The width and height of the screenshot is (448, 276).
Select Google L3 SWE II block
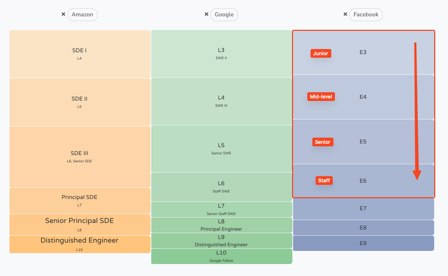pyautogui.click(x=221, y=53)
